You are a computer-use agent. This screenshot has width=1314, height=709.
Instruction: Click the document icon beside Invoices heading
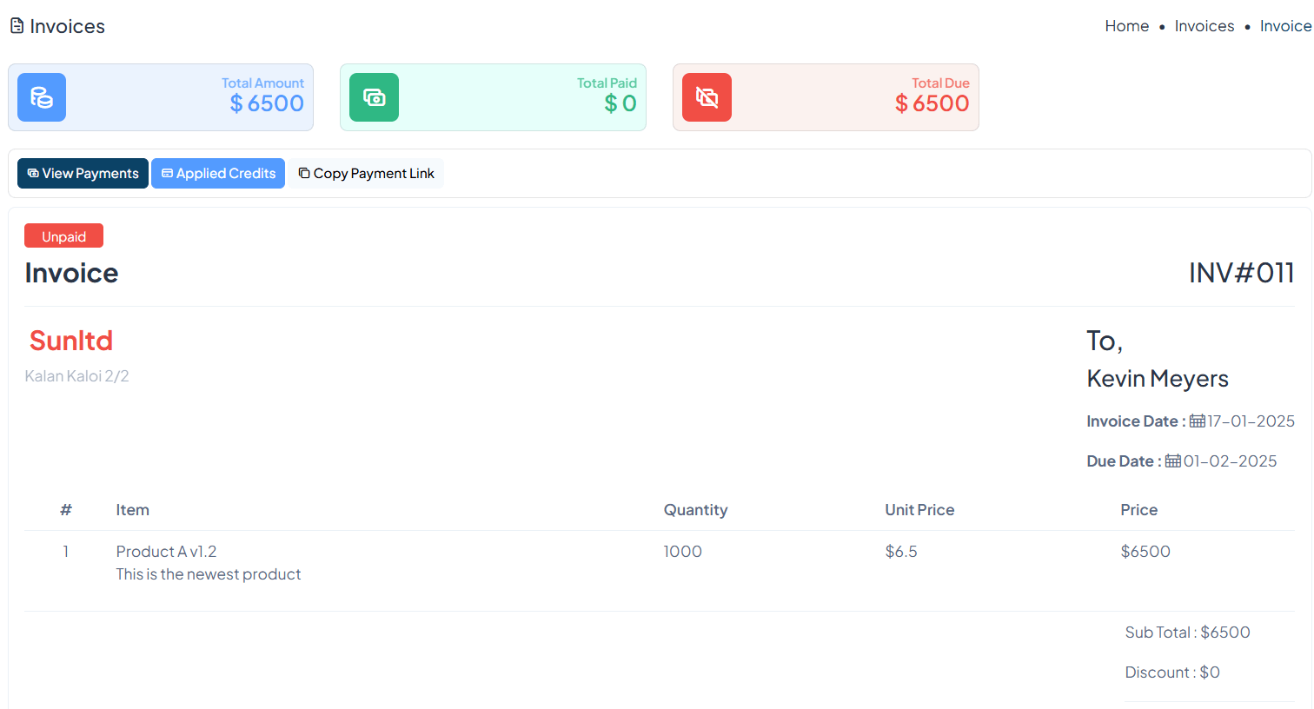pyautogui.click(x=17, y=26)
